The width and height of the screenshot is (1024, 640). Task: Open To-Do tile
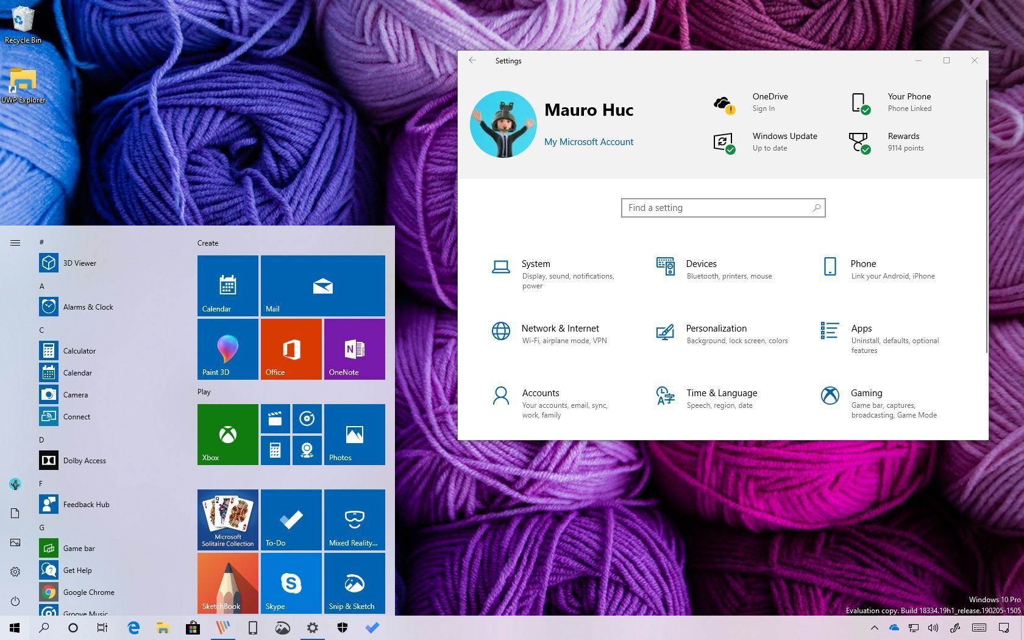click(291, 520)
